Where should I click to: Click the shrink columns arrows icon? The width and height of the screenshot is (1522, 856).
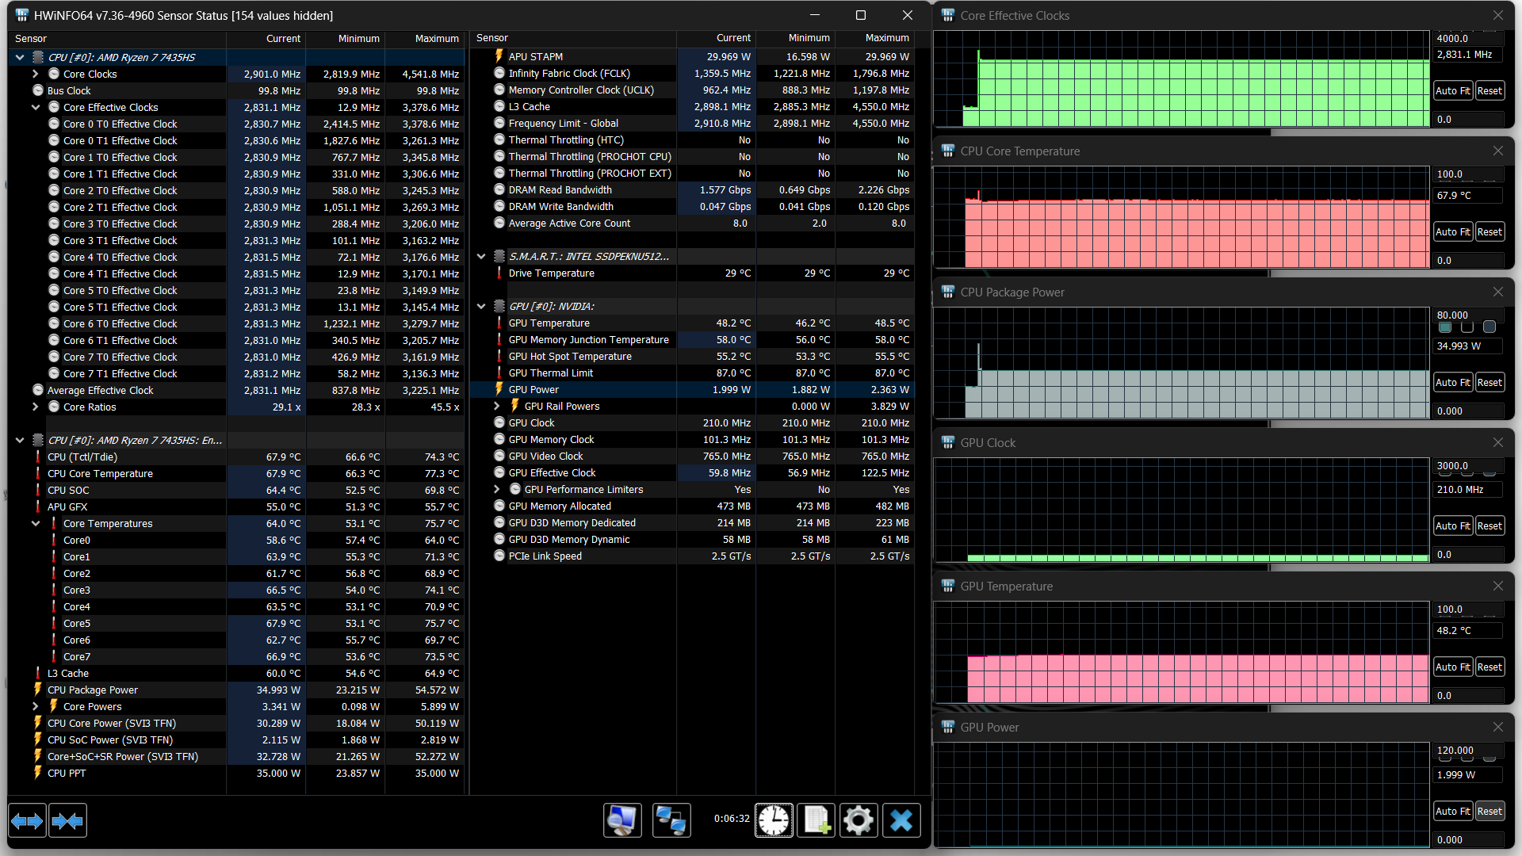[x=67, y=821]
